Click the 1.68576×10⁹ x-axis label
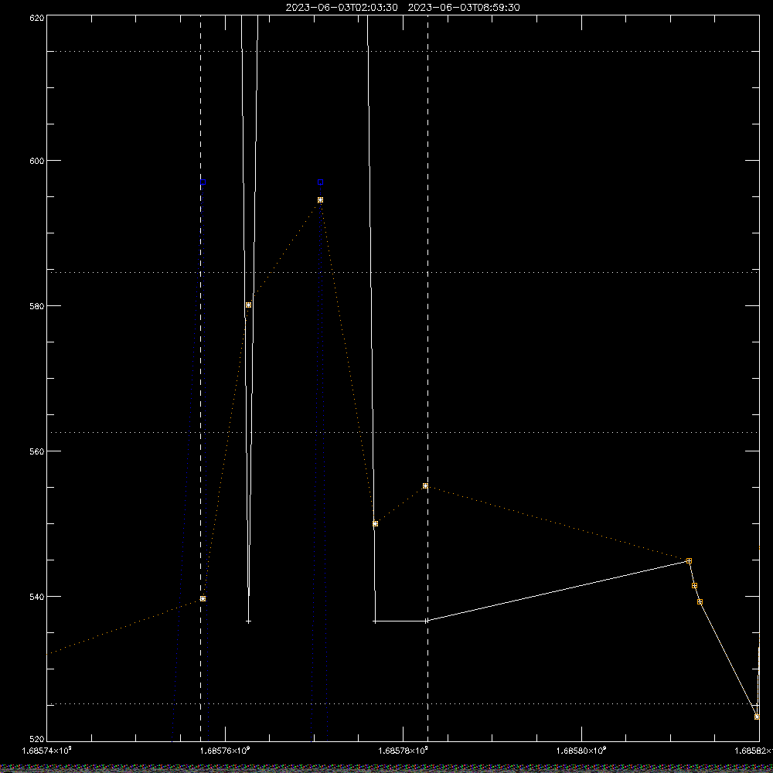The image size is (773, 773). coord(226,751)
